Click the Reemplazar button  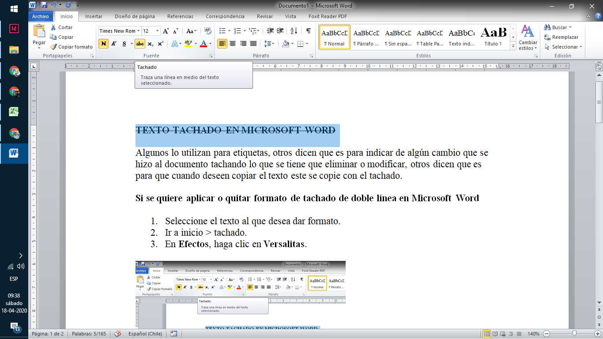coord(562,37)
